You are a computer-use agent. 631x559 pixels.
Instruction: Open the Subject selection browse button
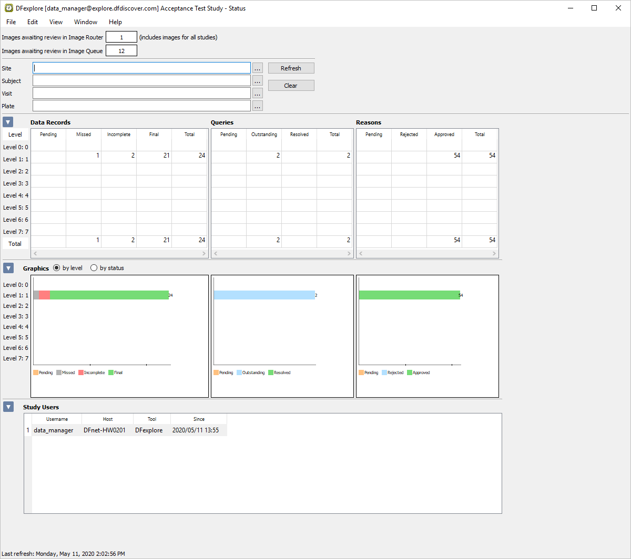(x=257, y=81)
